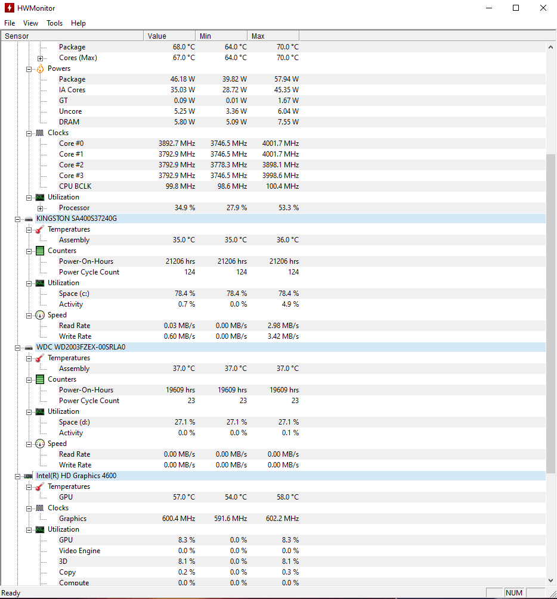The height and width of the screenshot is (599, 557).
Task: Collapse the WDC drive Utilization section
Action: tap(29, 412)
